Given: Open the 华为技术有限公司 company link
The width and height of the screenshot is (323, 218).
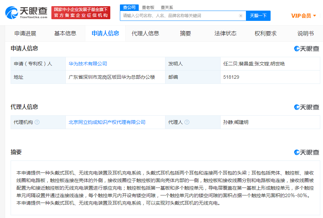Looking at the screenshot, I should (x=88, y=64).
